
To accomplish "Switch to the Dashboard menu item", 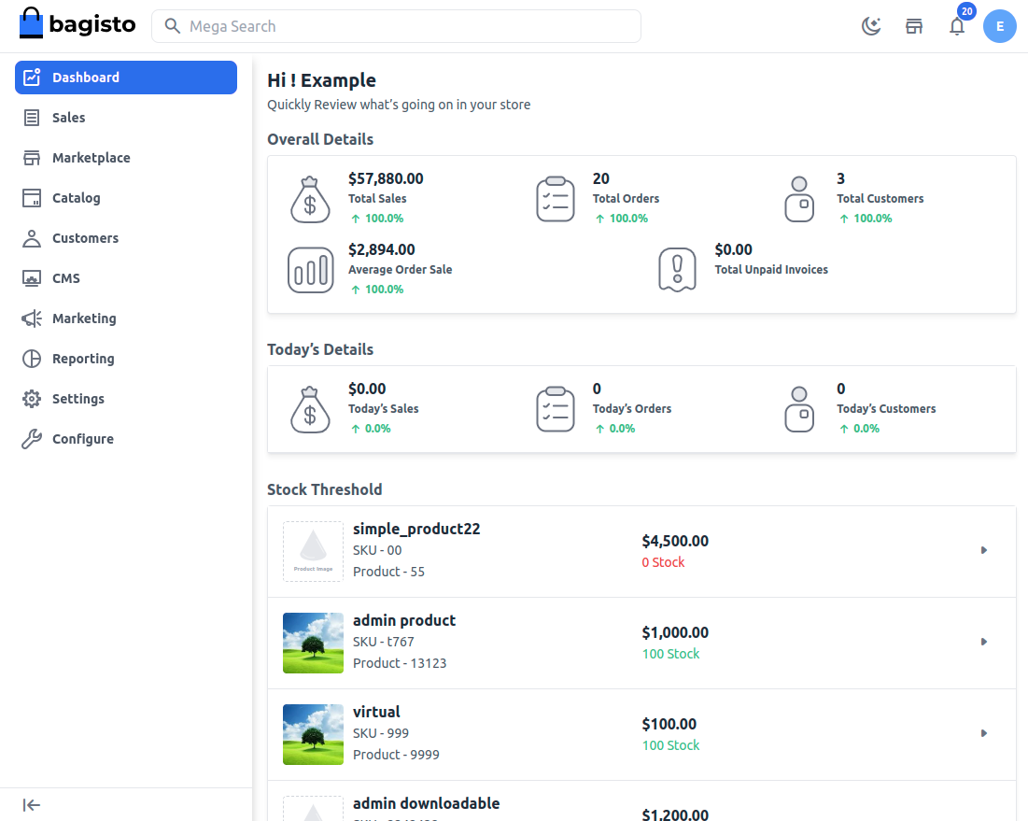I will [x=87, y=78].
